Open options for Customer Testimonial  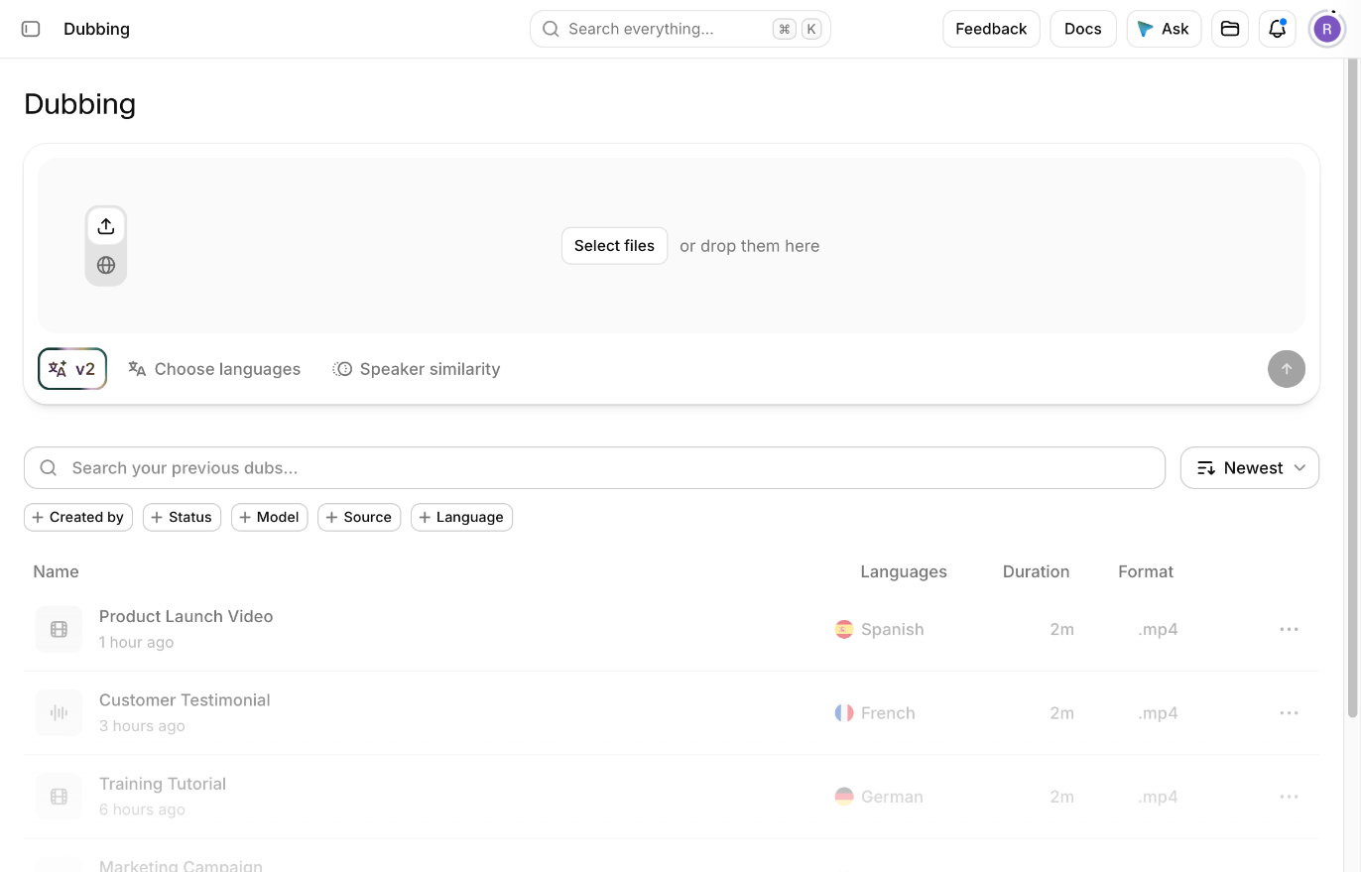[x=1289, y=712]
